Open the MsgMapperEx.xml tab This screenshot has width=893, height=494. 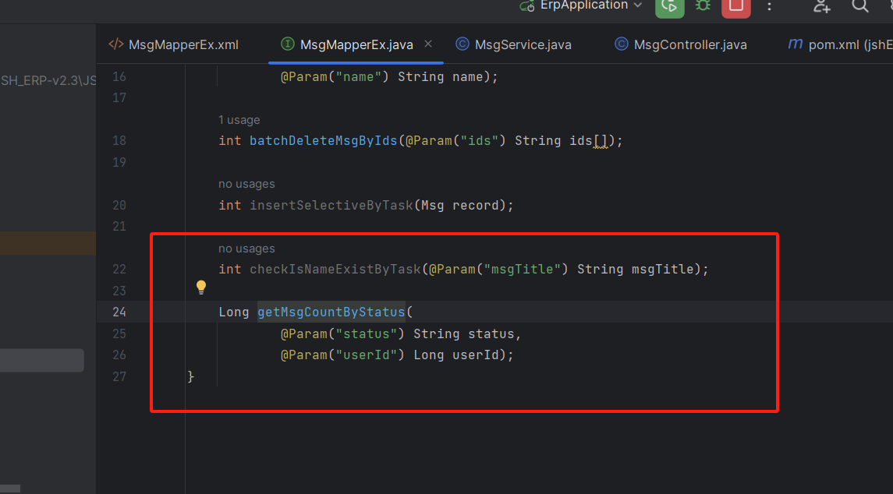pyautogui.click(x=174, y=44)
